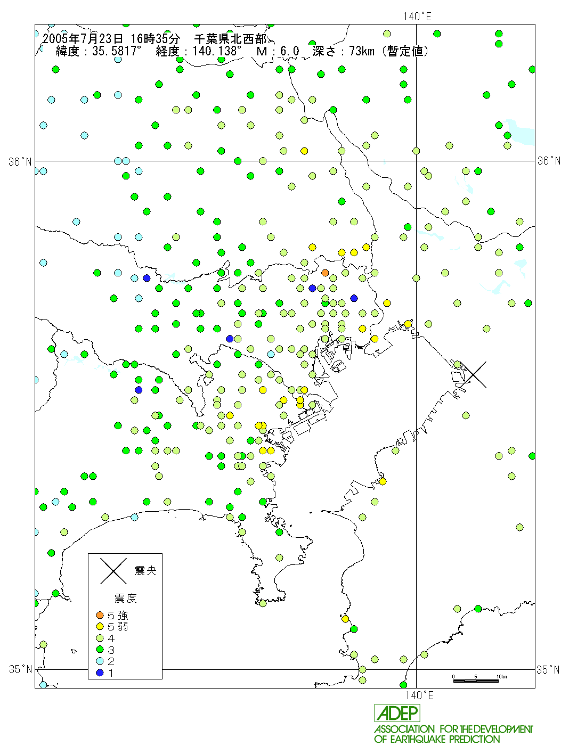
Task: Select the light green intensity 4 legend dot
Action: (x=100, y=638)
